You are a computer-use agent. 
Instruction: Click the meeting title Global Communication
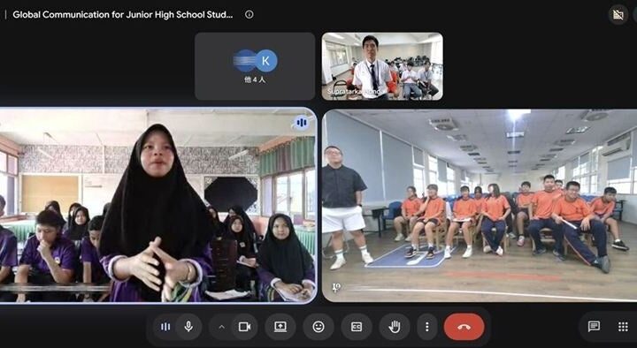(x=123, y=15)
